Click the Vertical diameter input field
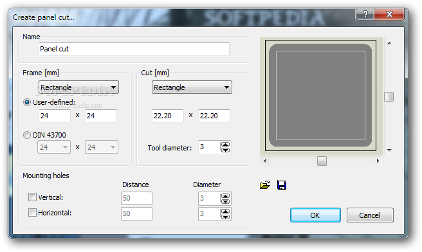The width and height of the screenshot is (422, 252). pyautogui.click(x=209, y=199)
